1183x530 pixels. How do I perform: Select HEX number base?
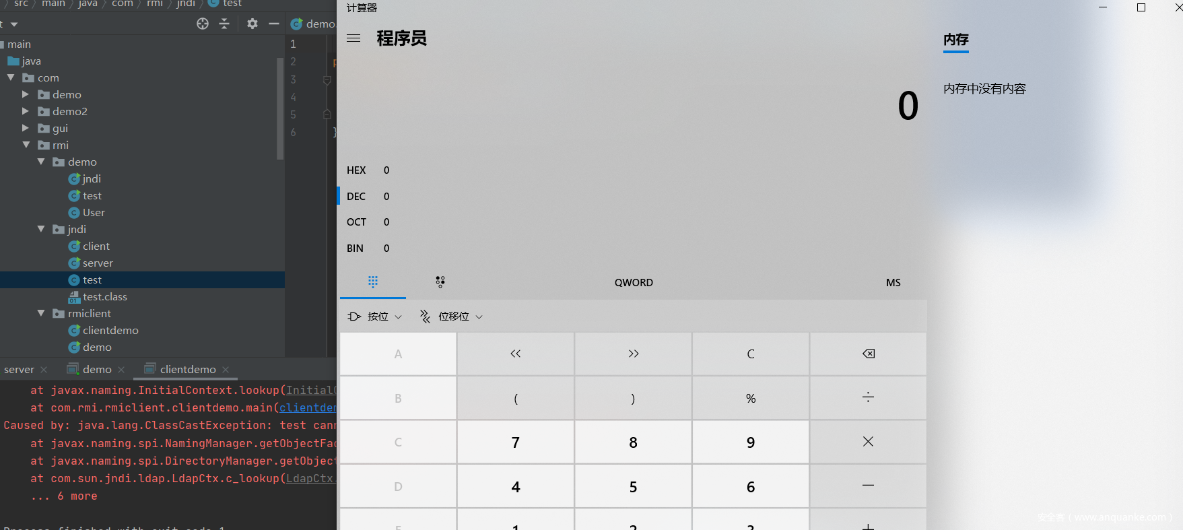click(368, 170)
